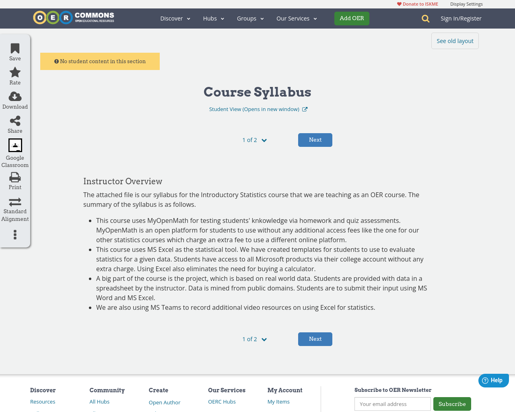Screen dimensions: 515x412
Task: Open the Hubs dropdown menu
Action: (213, 18)
